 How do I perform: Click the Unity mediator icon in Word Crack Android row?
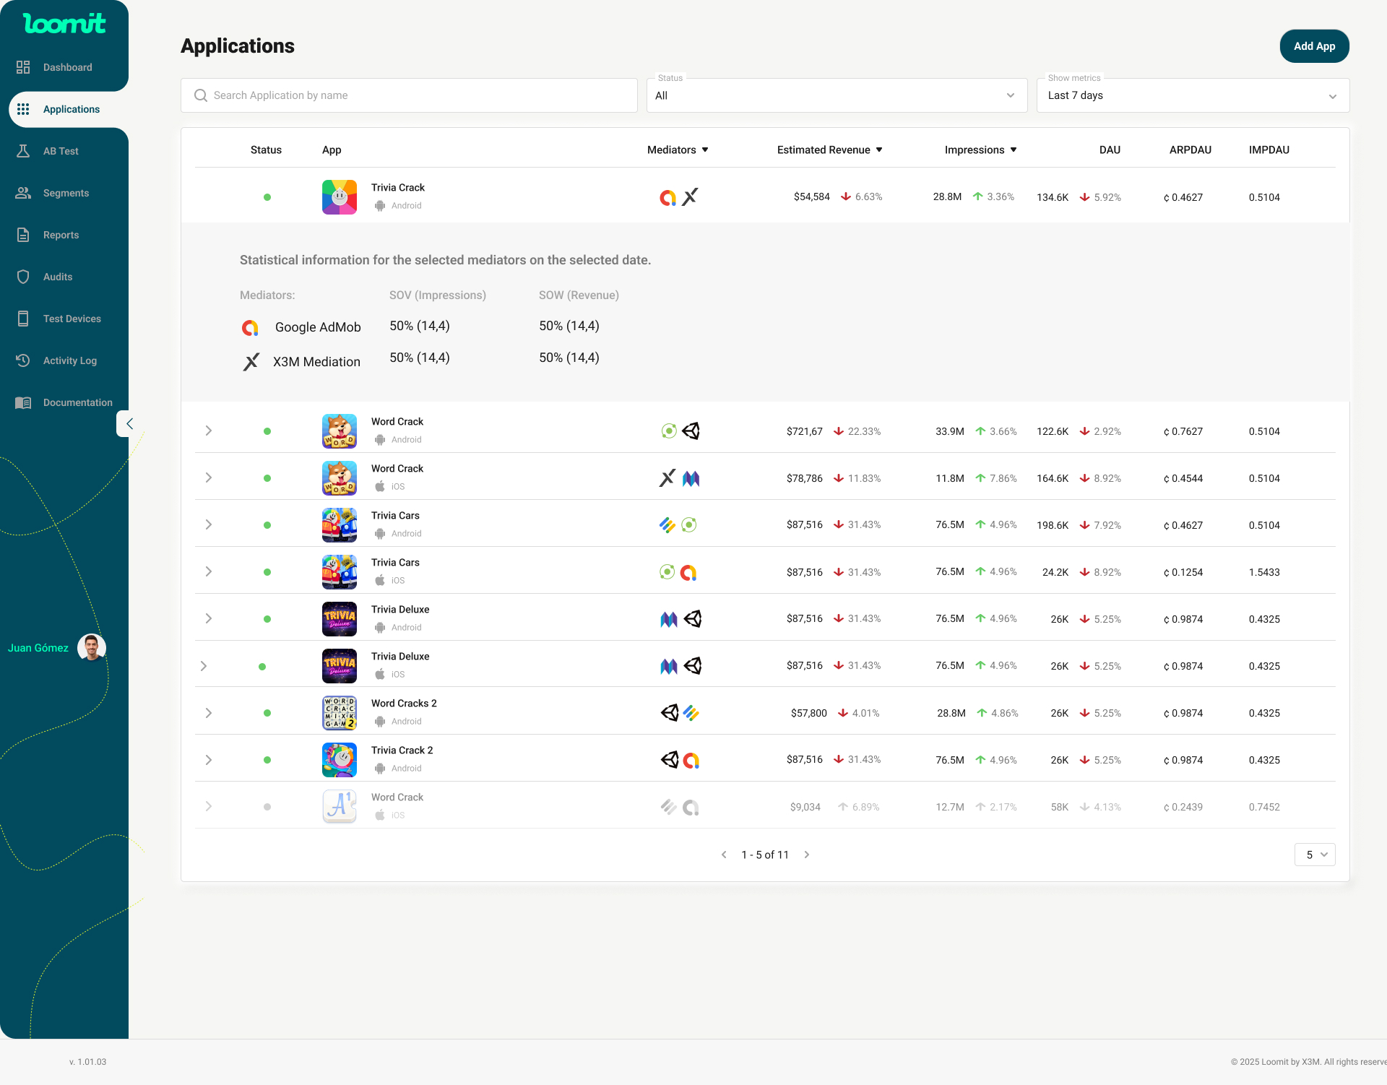pyautogui.click(x=691, y=431)
